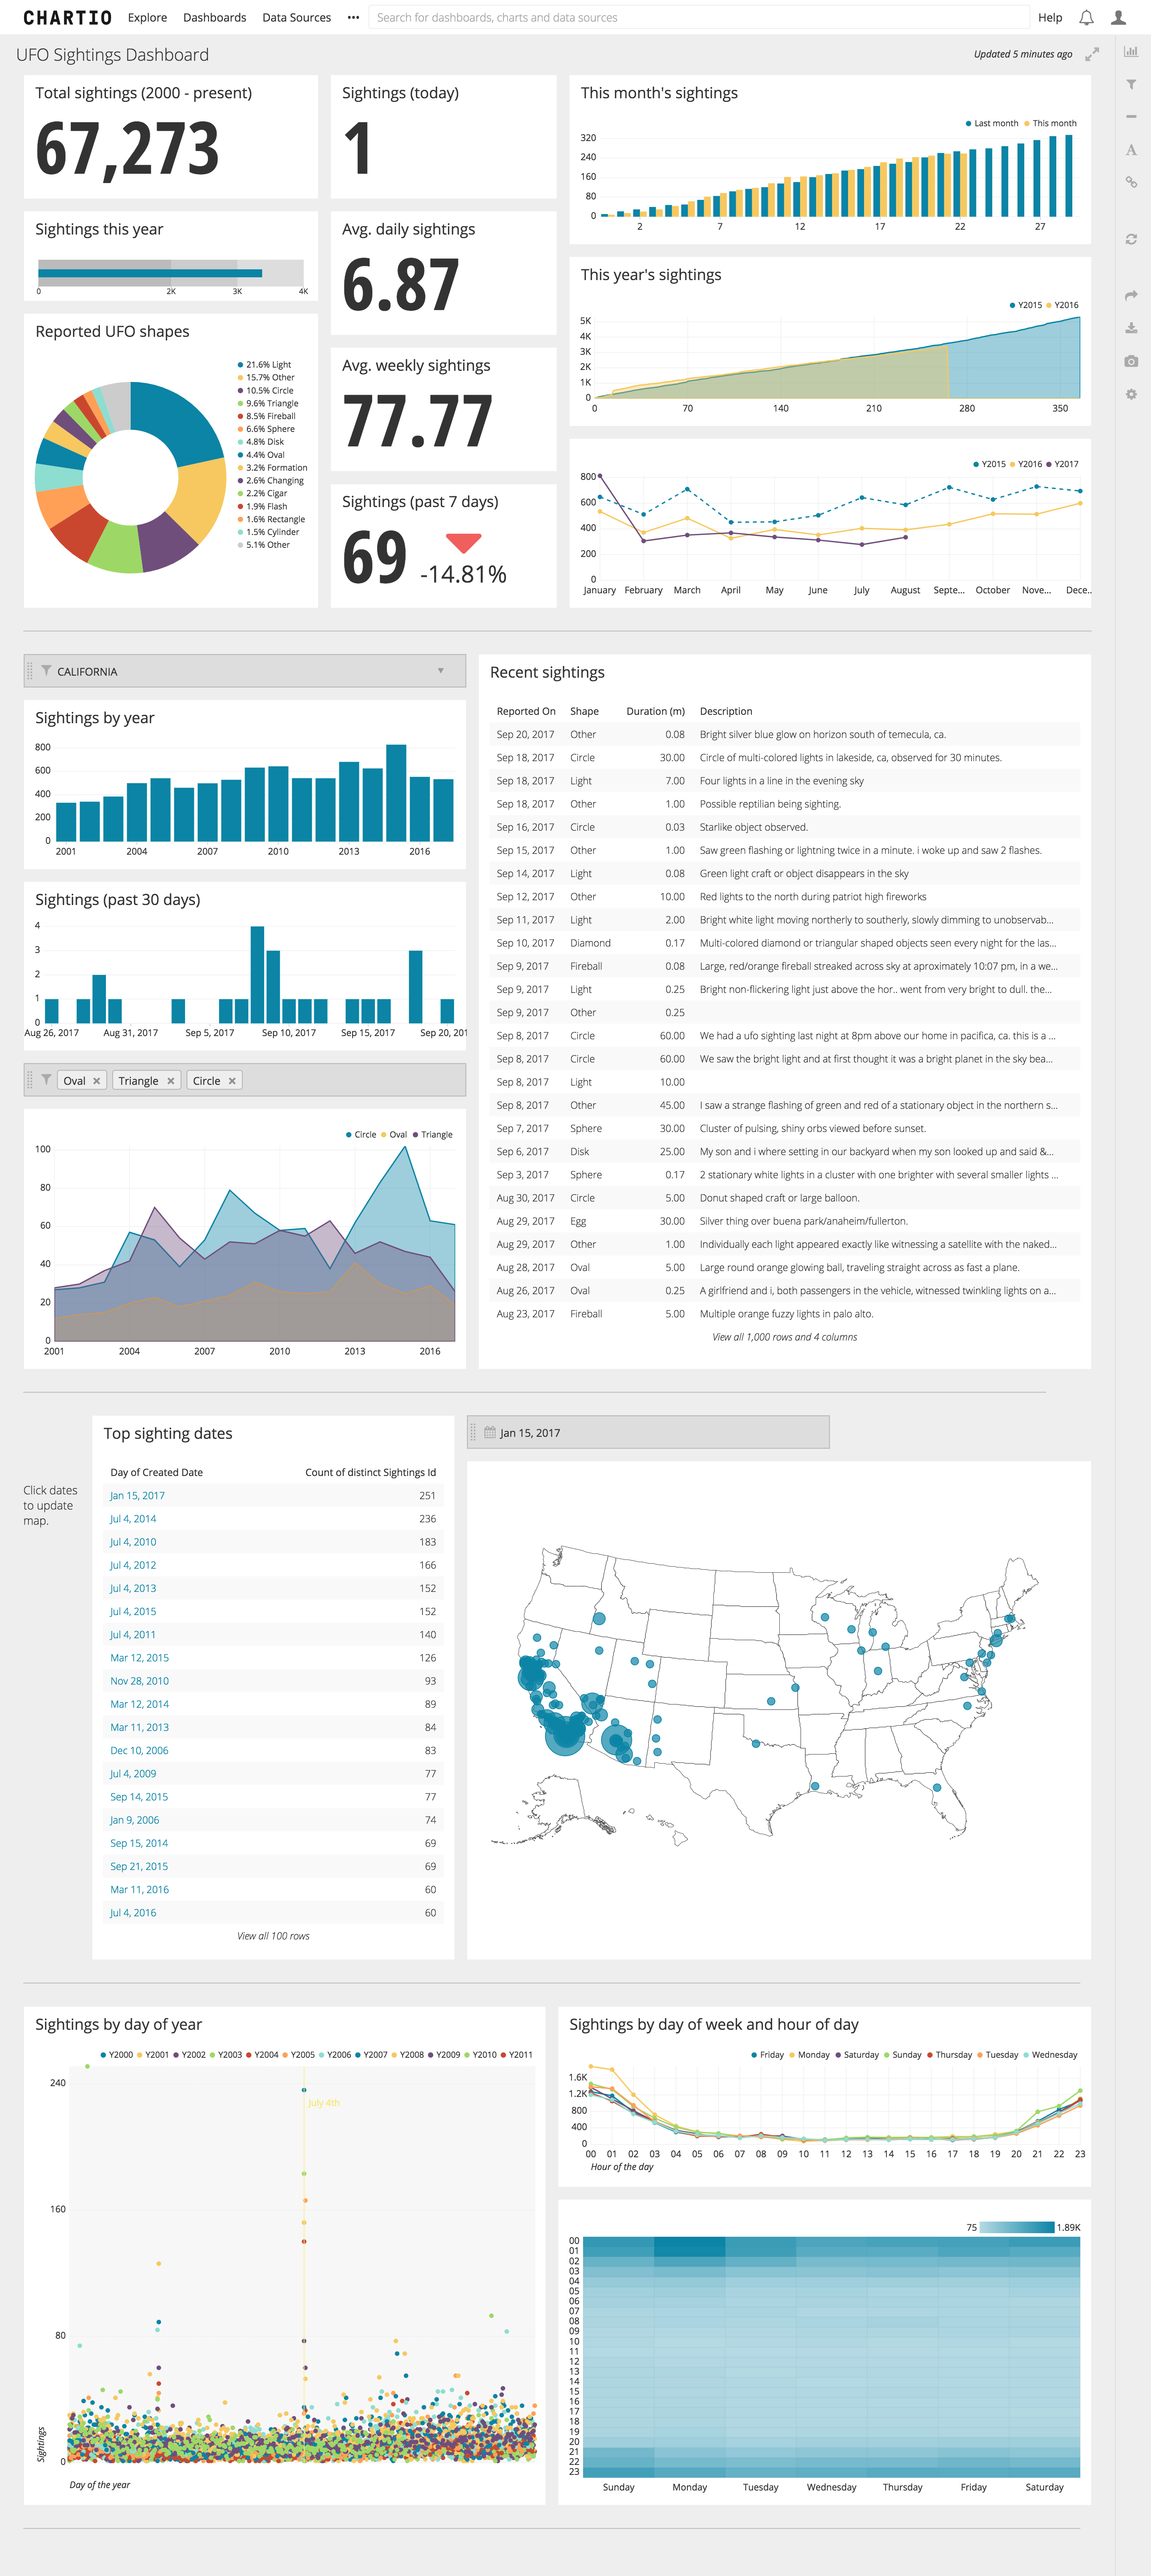Click the add text 'A' icon
This screenshot has width=1151, height=2576.
[x=1131, y=150]
